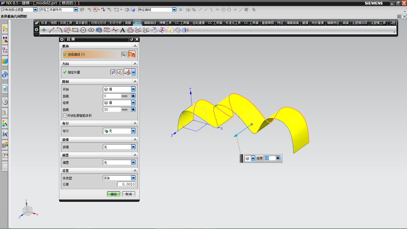Choose the Polygon tool in curve toolbar
The image size is (407, 229).
point(83,30)
